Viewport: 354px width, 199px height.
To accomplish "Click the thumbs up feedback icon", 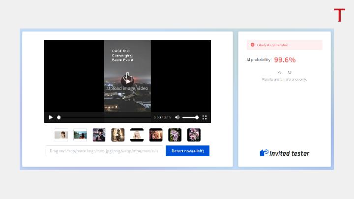I will coord(279,72).
